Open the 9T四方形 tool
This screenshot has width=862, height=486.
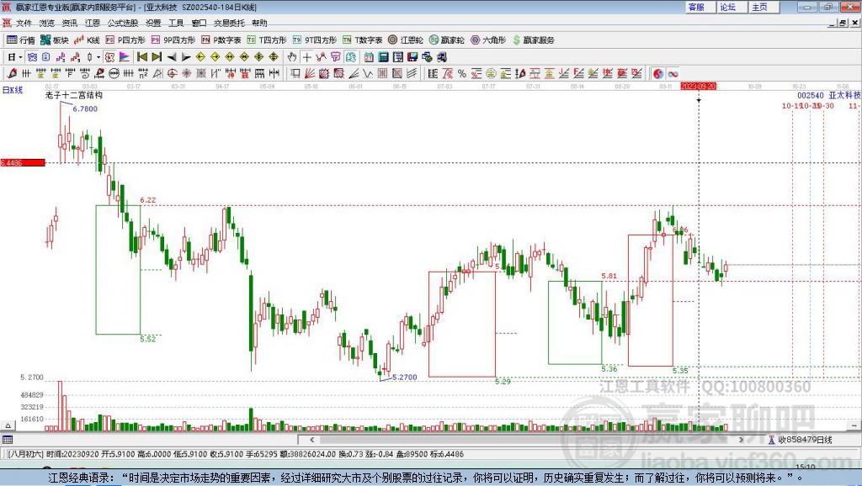pyautogui.click(x=315, y=40)
